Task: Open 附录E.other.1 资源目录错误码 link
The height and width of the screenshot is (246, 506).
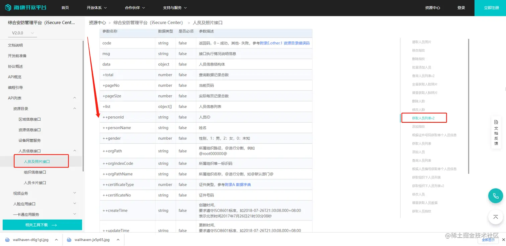Action: [285, 43]
